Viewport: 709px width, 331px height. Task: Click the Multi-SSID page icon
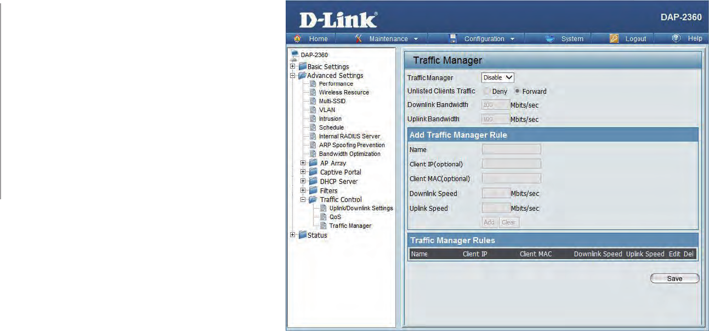click(x=313, y=102)
